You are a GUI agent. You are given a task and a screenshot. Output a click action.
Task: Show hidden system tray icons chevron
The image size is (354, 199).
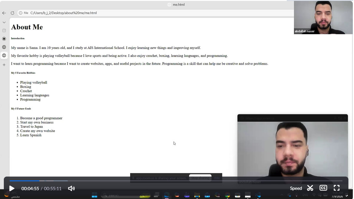click(x=282, y=195)
